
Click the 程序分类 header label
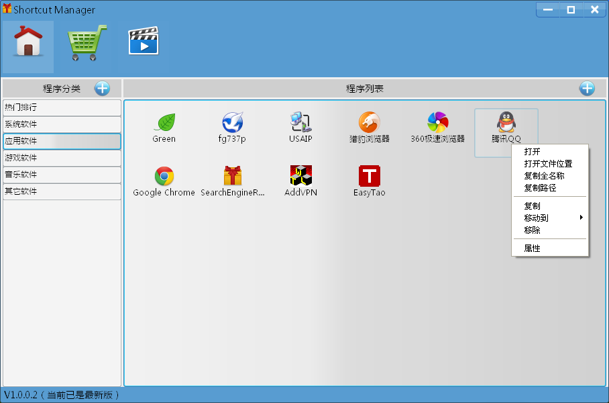pyautogui.click(x=61, y=89)
